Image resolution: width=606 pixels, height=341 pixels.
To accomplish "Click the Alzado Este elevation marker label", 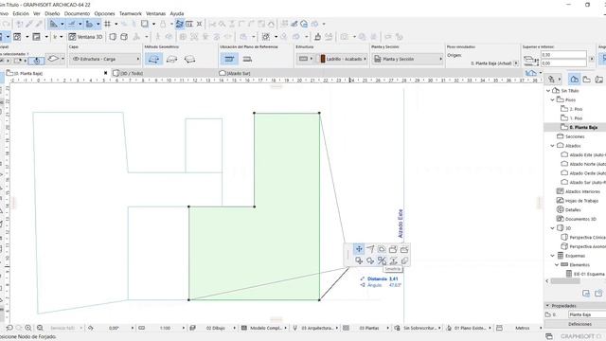I will point(401,224).
